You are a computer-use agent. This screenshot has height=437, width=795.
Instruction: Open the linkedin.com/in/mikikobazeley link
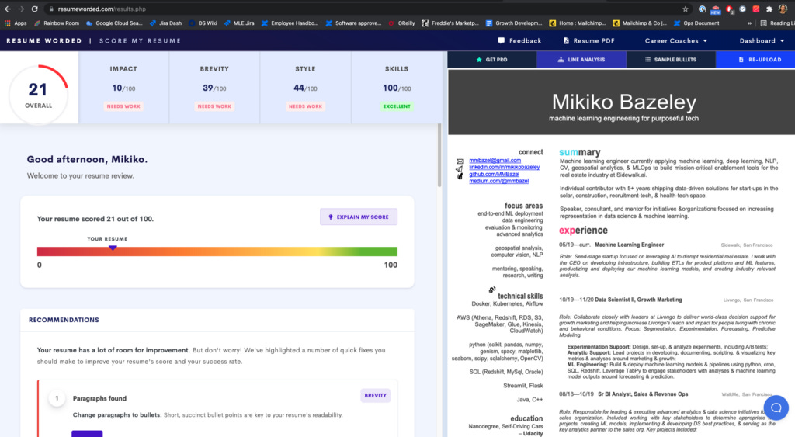tap(504, 167)
